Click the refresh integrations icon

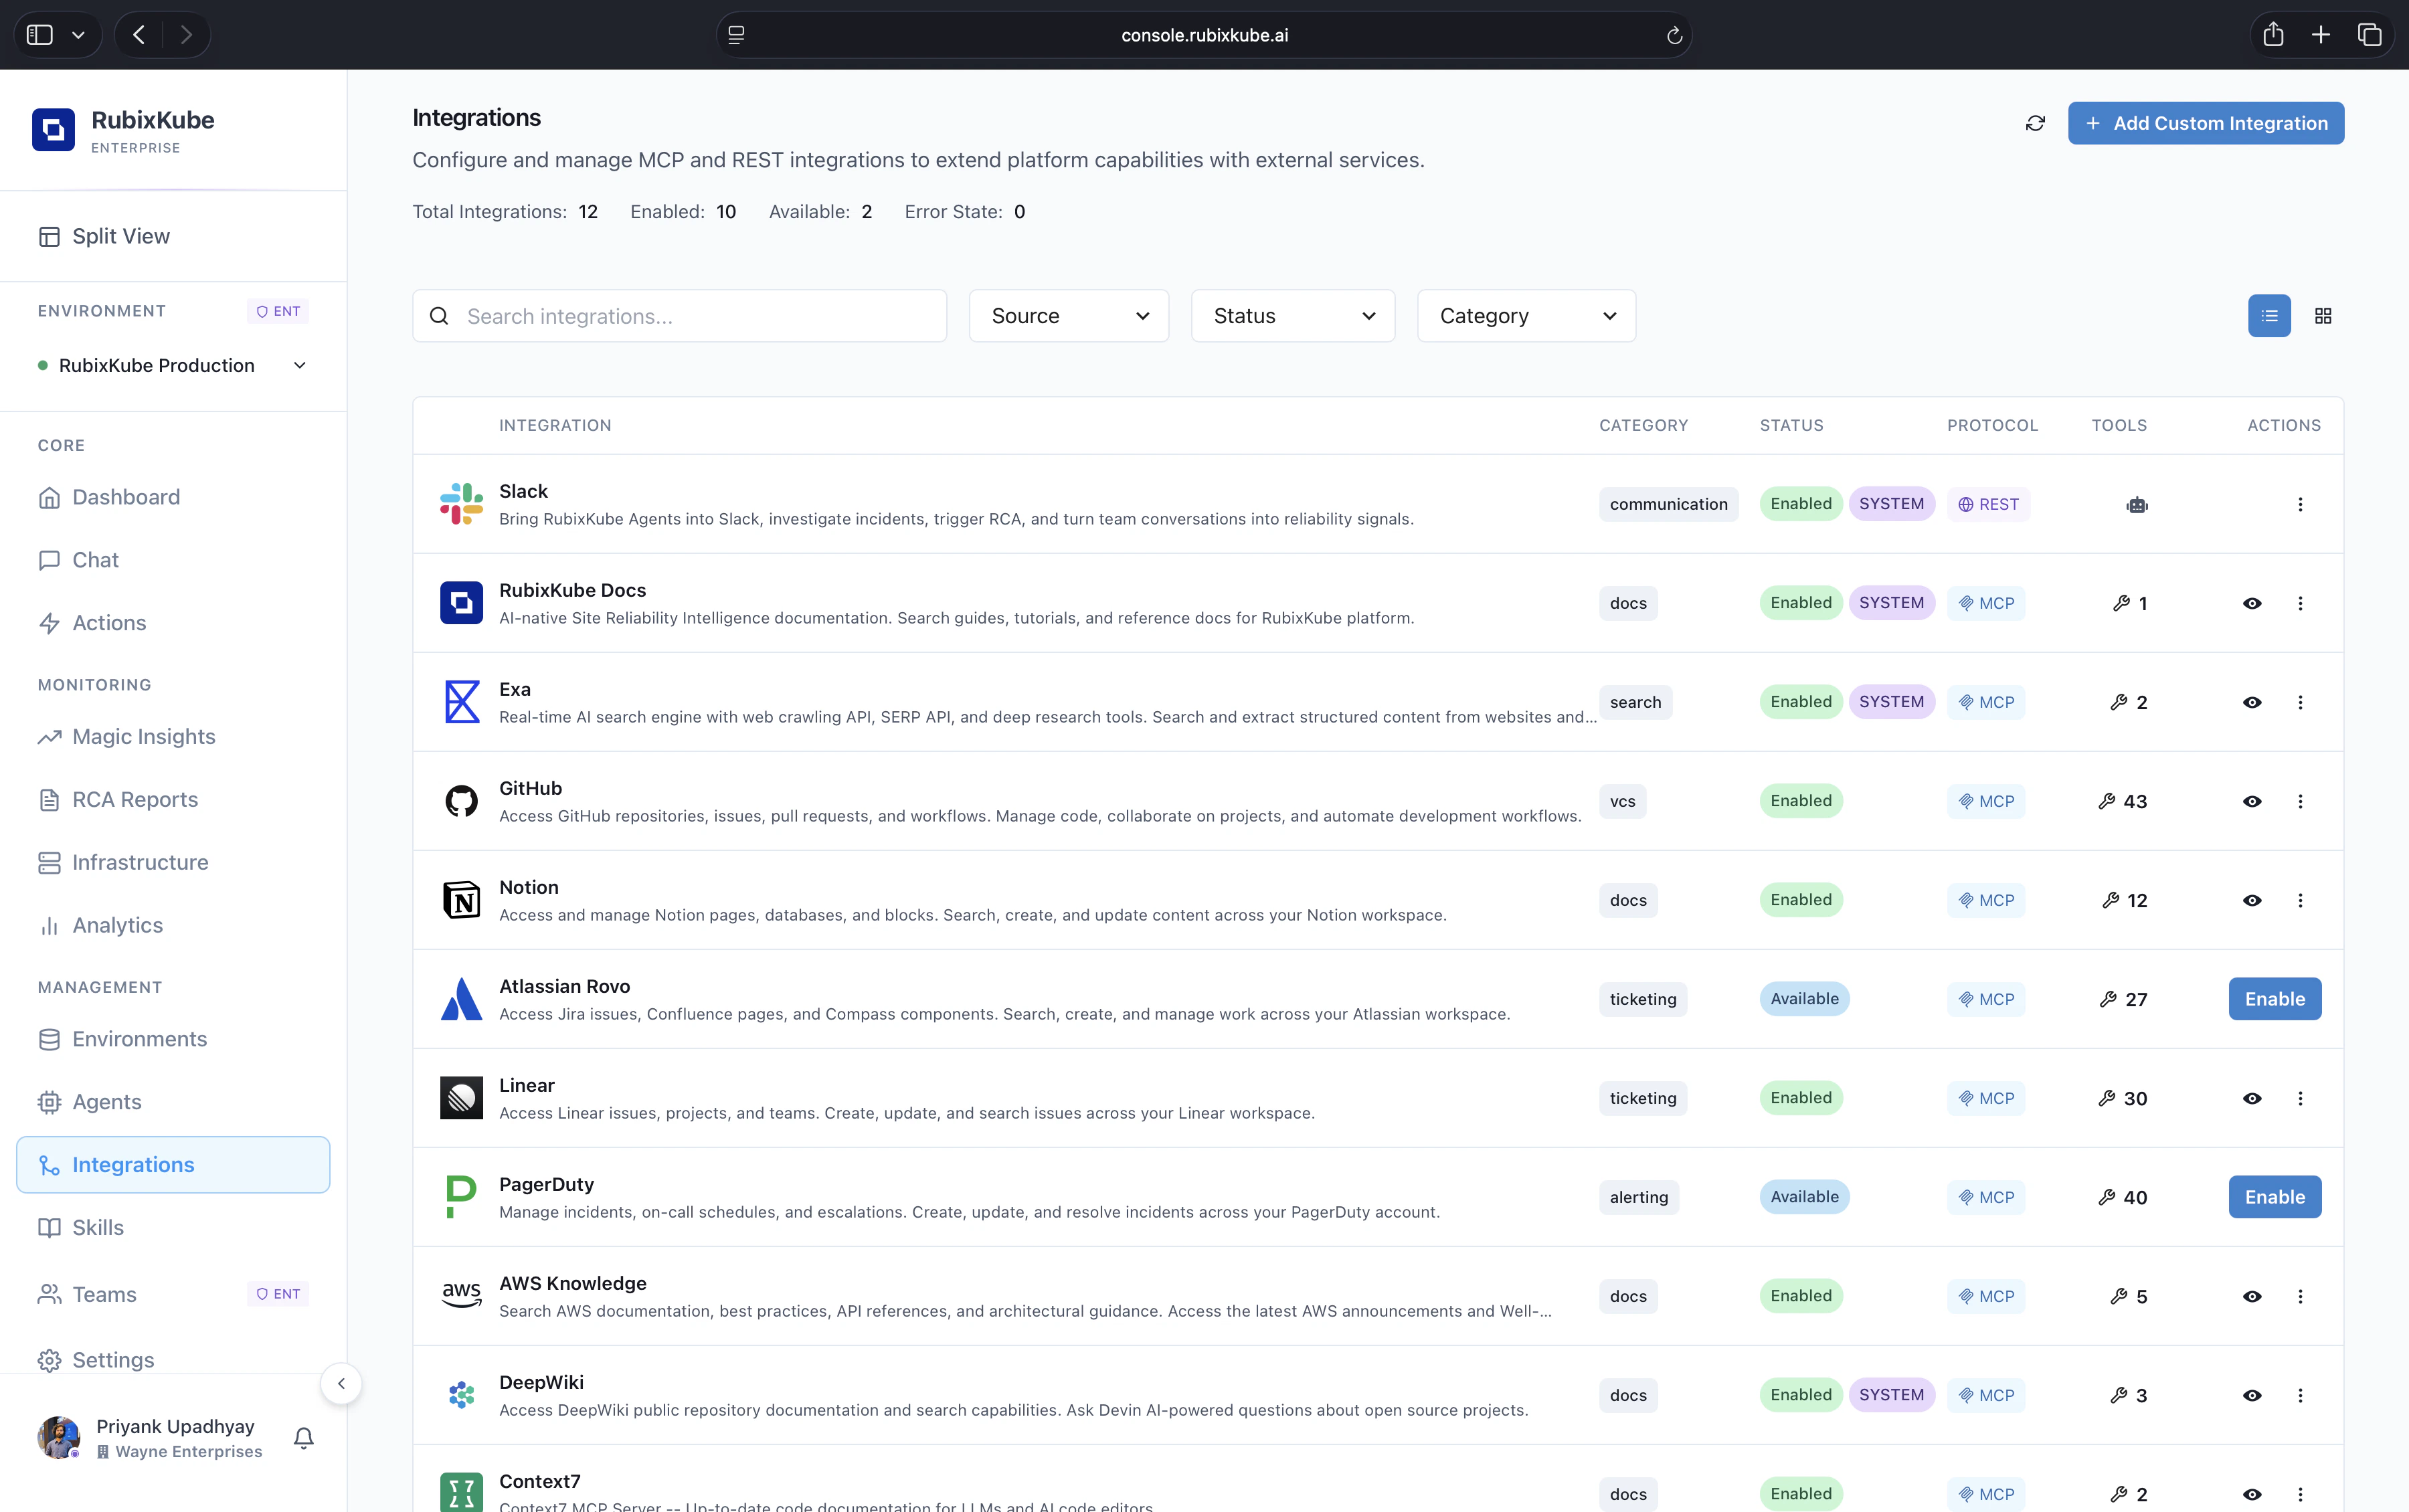point(2035,122)
